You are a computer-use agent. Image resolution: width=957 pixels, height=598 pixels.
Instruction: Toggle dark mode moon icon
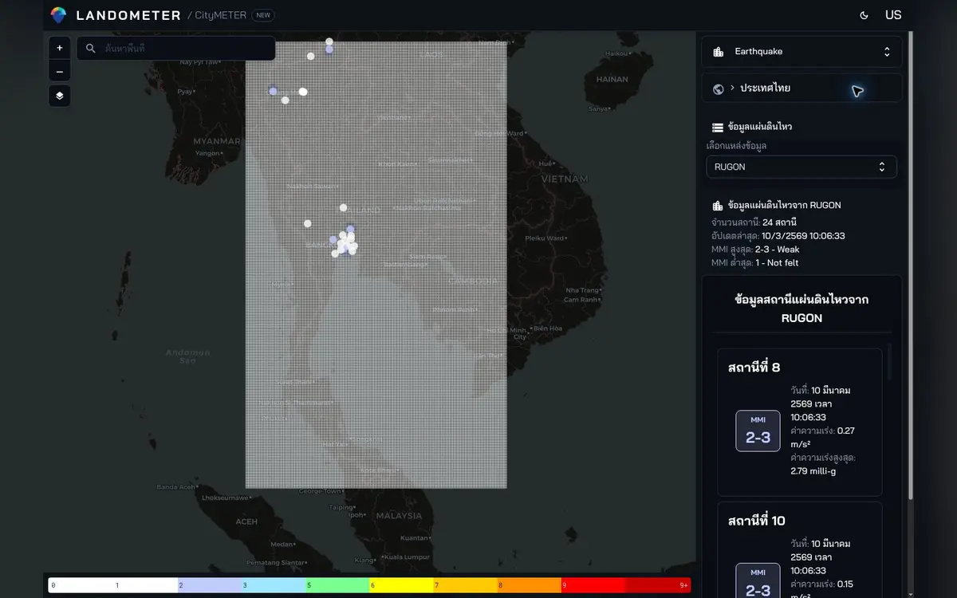coord(864,15)
